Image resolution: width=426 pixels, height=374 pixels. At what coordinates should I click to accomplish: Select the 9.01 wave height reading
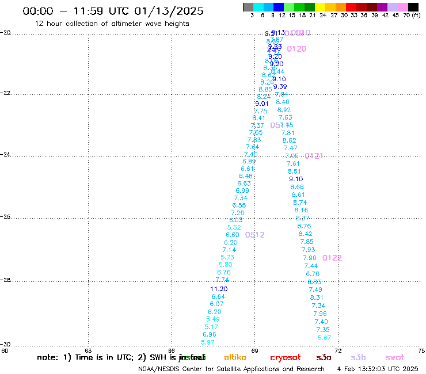point(261,104)
